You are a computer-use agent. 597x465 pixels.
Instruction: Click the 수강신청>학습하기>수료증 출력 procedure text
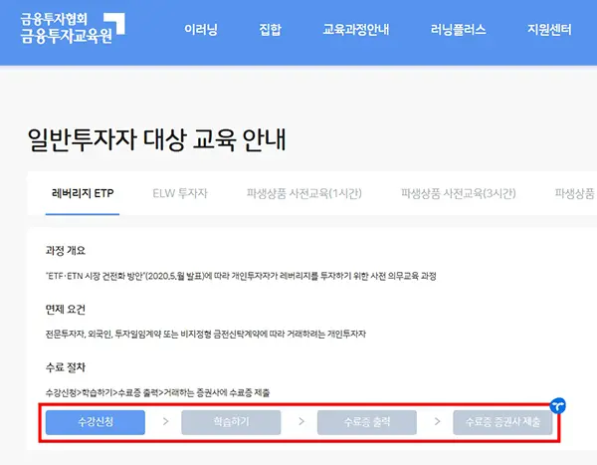157,392
